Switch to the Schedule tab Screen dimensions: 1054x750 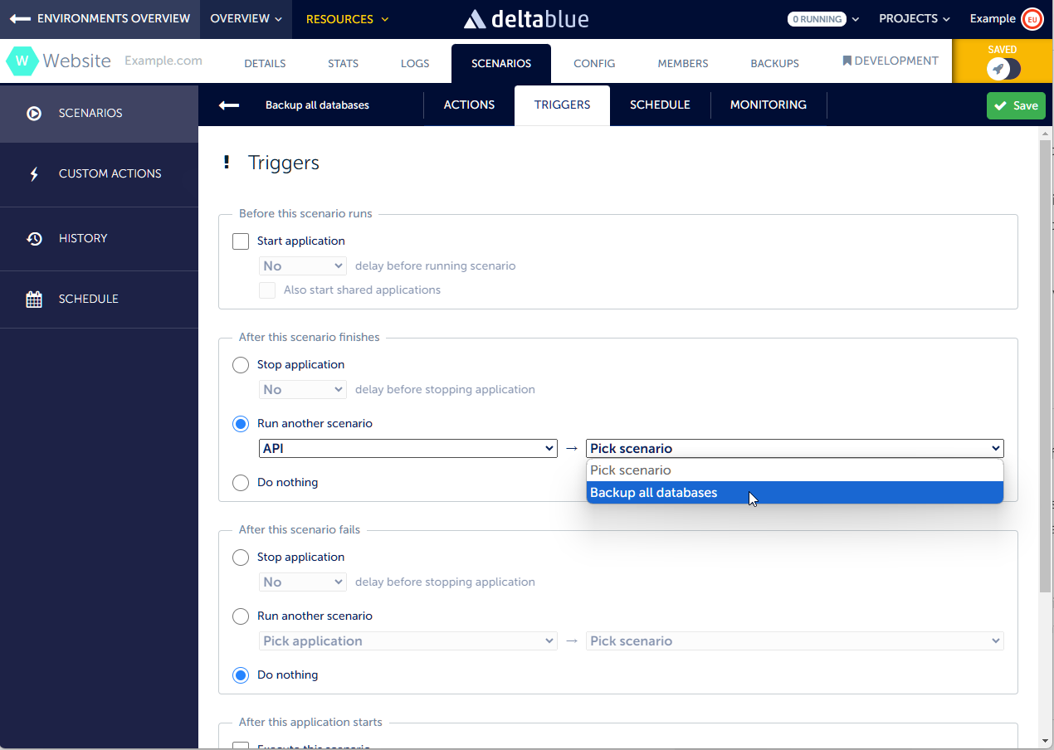point(660,105)
